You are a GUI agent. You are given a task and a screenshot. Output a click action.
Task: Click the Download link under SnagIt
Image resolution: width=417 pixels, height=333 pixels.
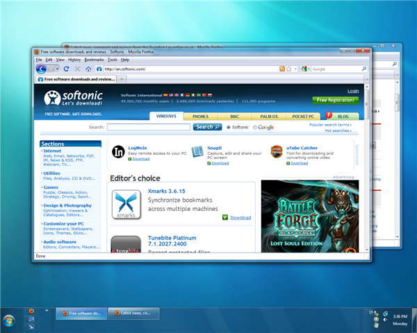220,163
